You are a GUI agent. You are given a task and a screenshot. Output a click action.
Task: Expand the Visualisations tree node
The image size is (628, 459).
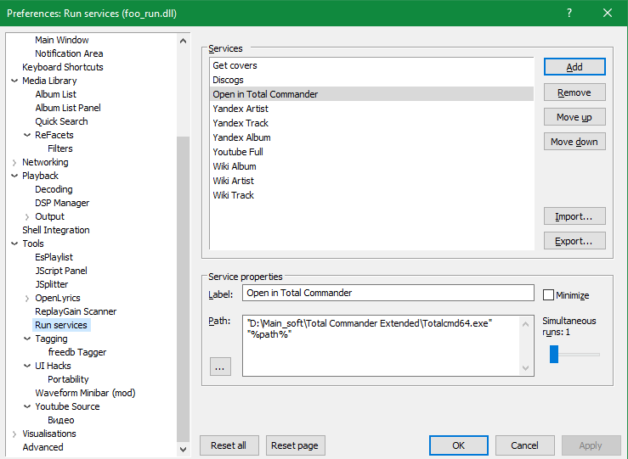14,434
